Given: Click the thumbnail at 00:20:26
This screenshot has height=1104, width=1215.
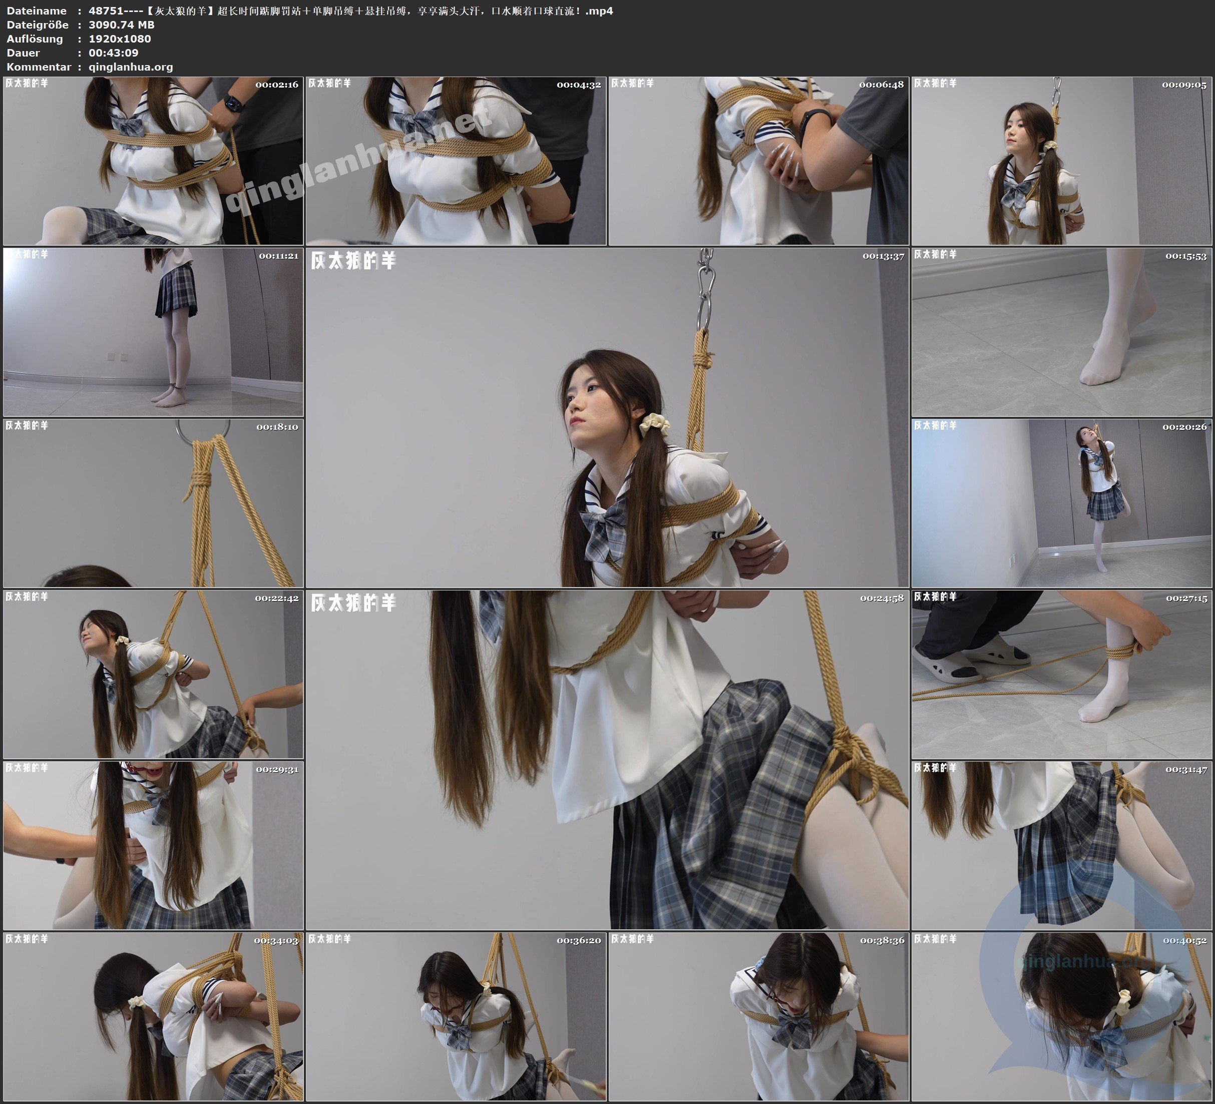Looking at the screenshot, I should pos(1061,503).
